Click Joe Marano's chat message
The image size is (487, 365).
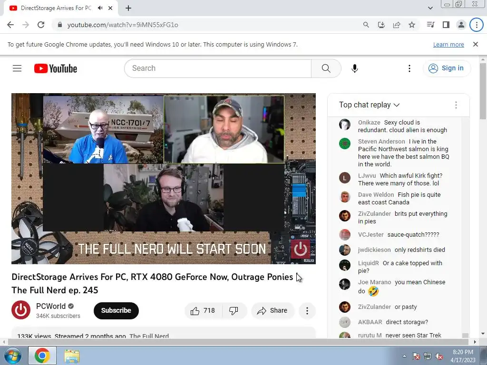tap(401, 287)
